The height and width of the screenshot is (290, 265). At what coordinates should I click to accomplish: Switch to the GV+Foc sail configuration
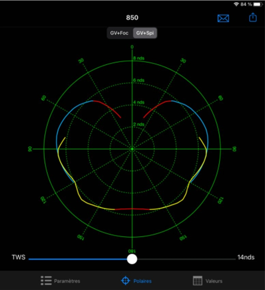click(x=120, y=33)
